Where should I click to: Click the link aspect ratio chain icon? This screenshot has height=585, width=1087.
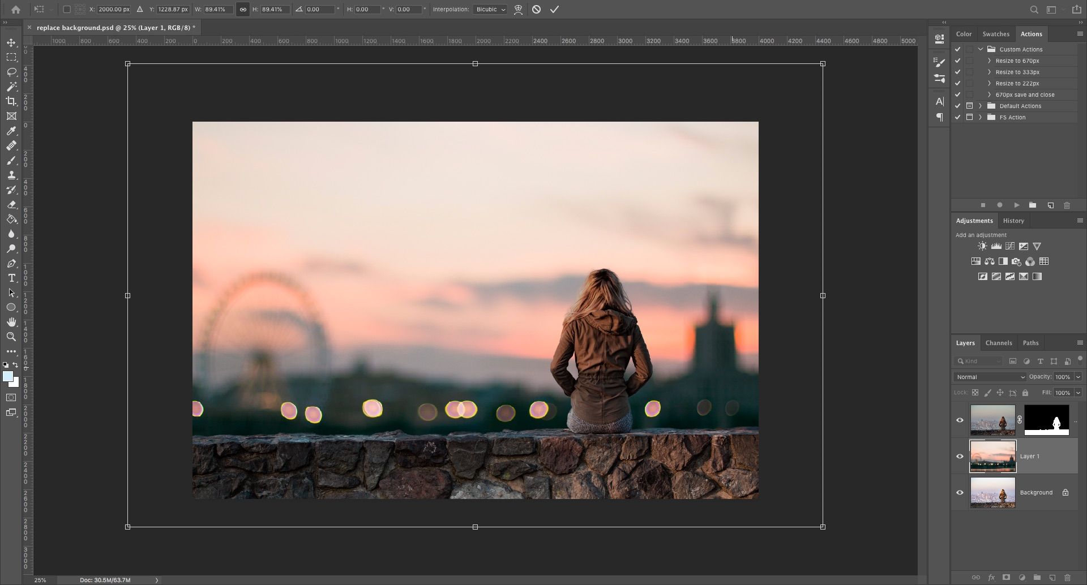coord(243,10)
